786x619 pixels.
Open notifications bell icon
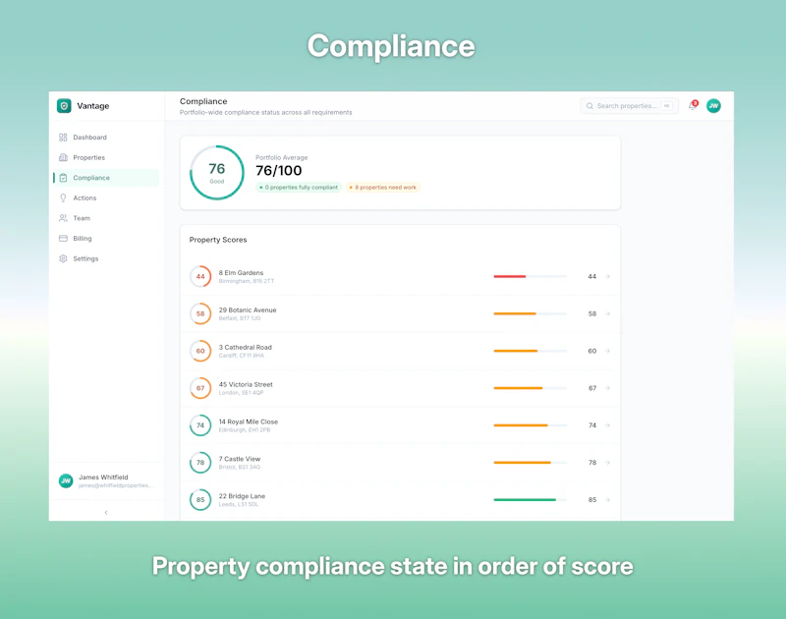[693, 106]
